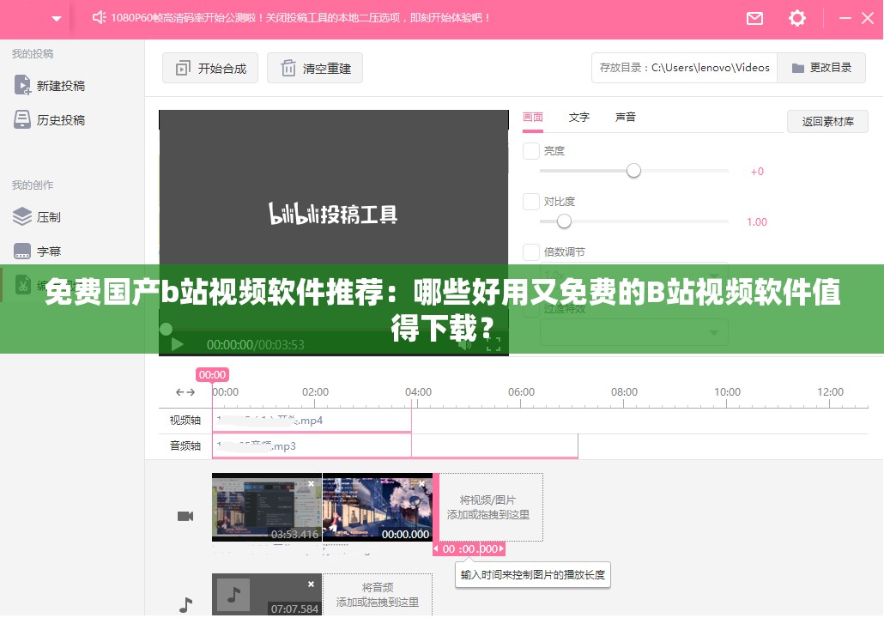Open the settings gear icon
The height and width of the screenshot is (618, 884).
796,18
